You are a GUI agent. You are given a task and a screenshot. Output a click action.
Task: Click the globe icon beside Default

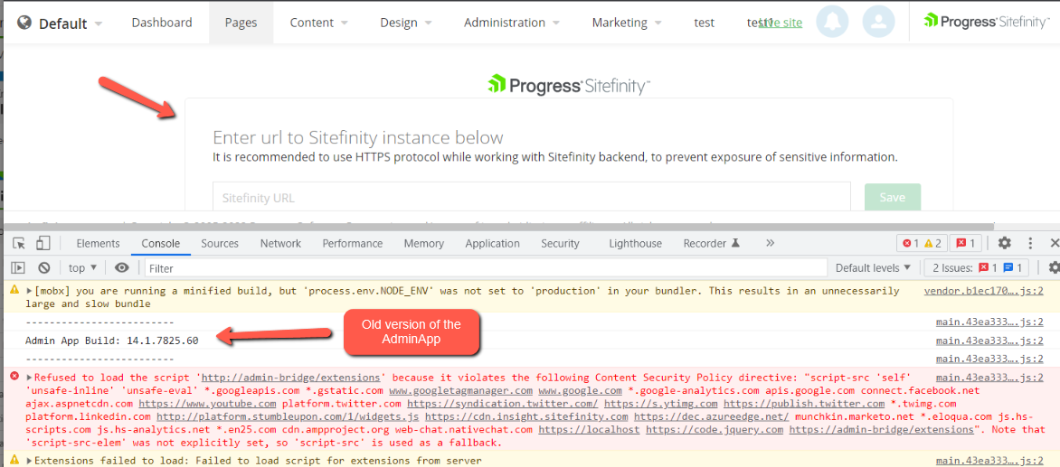pyautogui.click(x=24, y=23)
